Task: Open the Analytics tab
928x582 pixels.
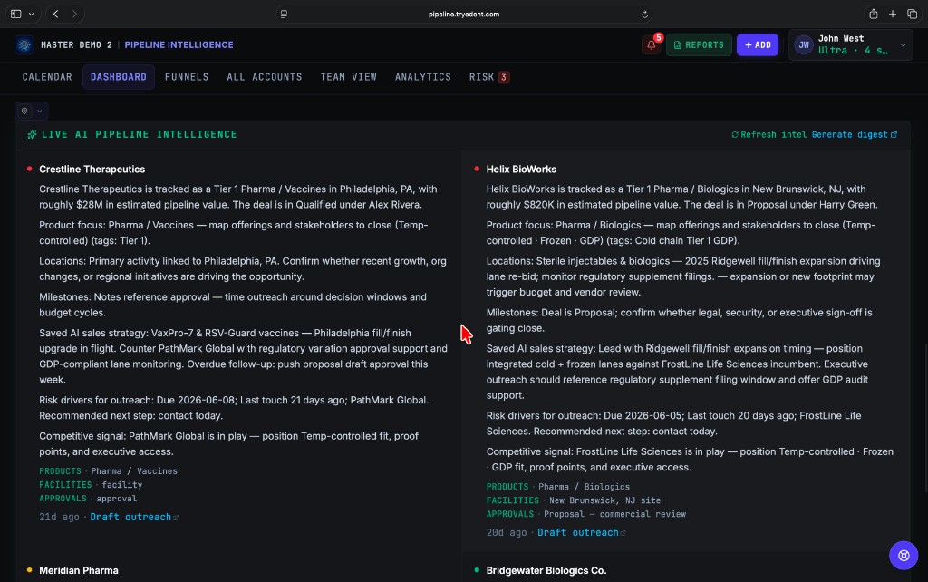Action: [423, 77]
